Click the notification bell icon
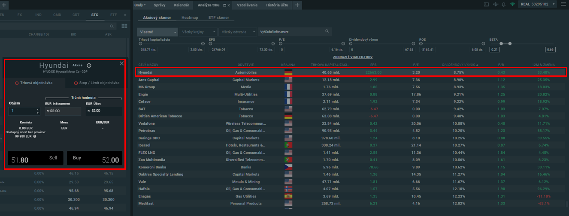The image size is (569, 216). click(x=503, y=5)
